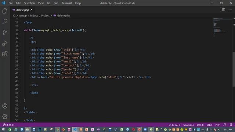235x132 pixels.
Task: Switch to the VS Code taskbar icon
Action: [x=75, y=129]
